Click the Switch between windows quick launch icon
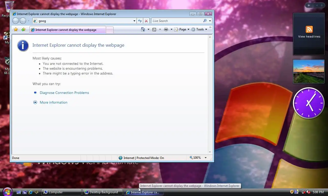Viewport: 328px width, 196px height. pos(25,192)
